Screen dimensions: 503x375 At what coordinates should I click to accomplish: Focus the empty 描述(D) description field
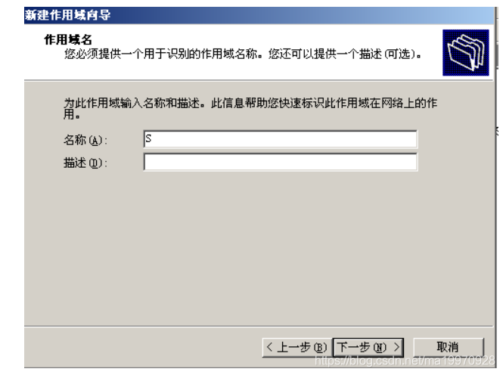click(281, 163)
